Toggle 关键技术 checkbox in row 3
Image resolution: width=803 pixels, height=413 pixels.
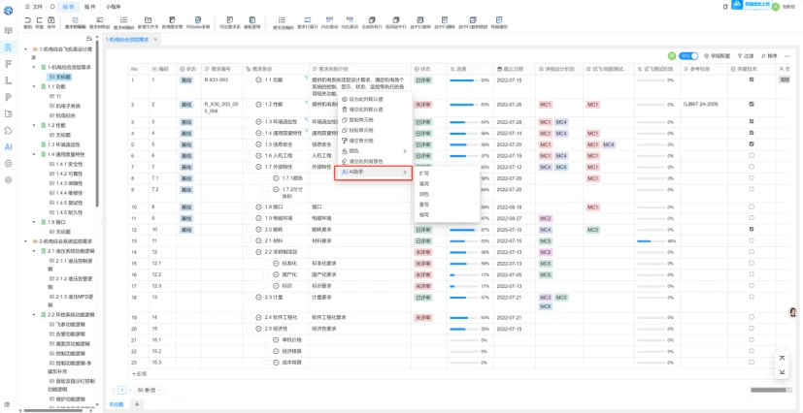coord(752,121)
